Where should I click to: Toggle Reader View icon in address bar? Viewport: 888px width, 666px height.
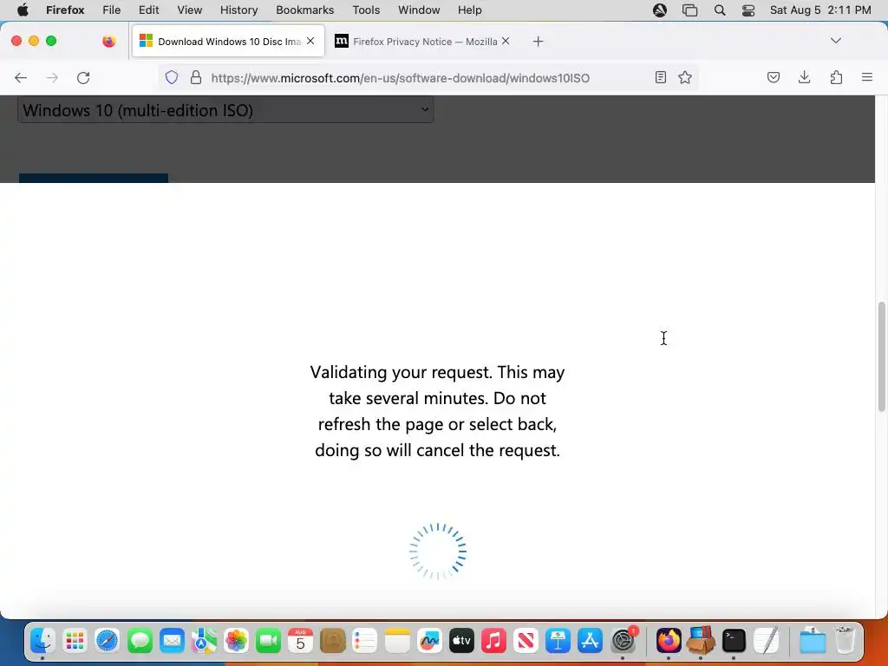coord(660,77)
